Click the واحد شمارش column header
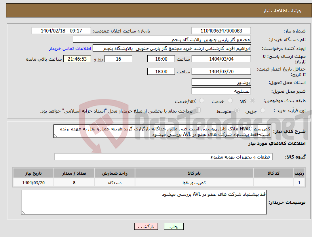 115,173
